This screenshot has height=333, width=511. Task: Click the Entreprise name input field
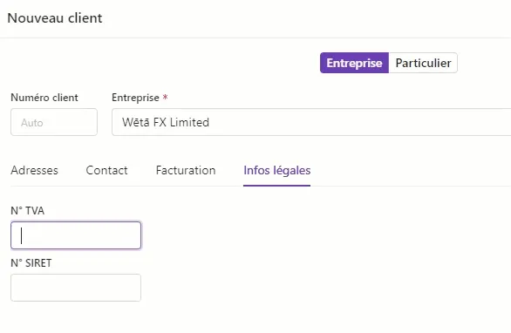(x=311, y=122)
